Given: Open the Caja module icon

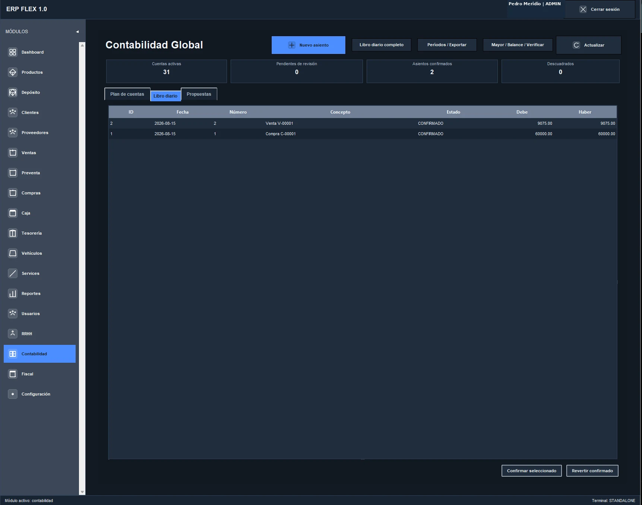Looking at the screenshot, I should (13, 213).
